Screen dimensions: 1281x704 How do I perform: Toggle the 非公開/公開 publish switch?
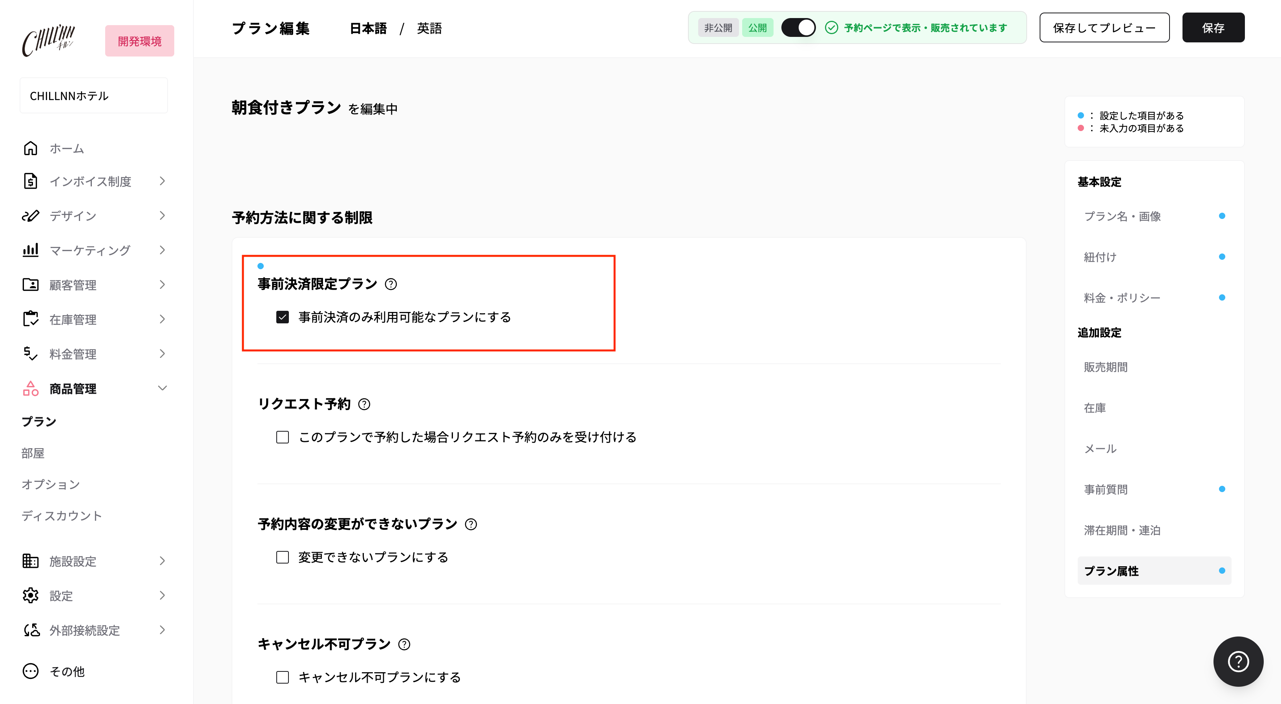click(x=798, y=28)
